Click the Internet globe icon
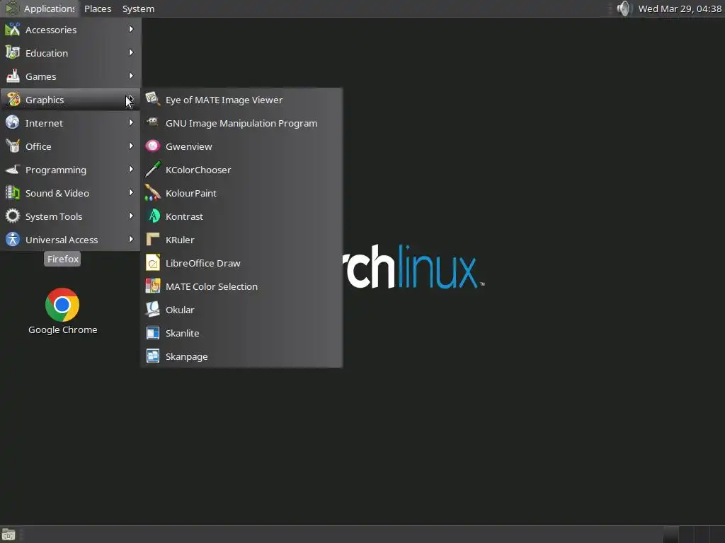Image resolution: width=725 pixels, height=543 pixels. pos(13,123)
